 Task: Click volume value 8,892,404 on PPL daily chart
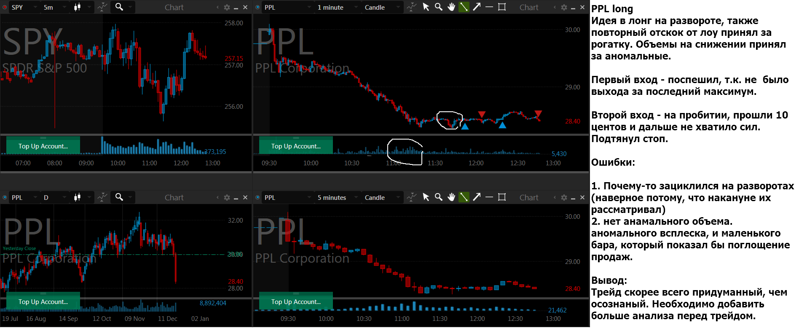213,303
